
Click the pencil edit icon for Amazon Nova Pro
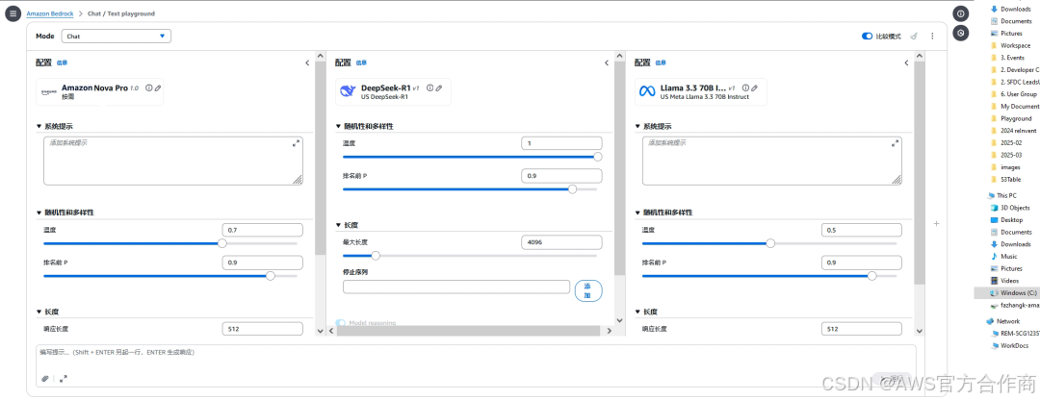click(158, 87)
